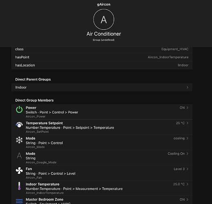Image resolution: width=212 pixels, height=204 pixels.
Task: Click the Equipment_HVAC class value
Action: pos(175,49)
